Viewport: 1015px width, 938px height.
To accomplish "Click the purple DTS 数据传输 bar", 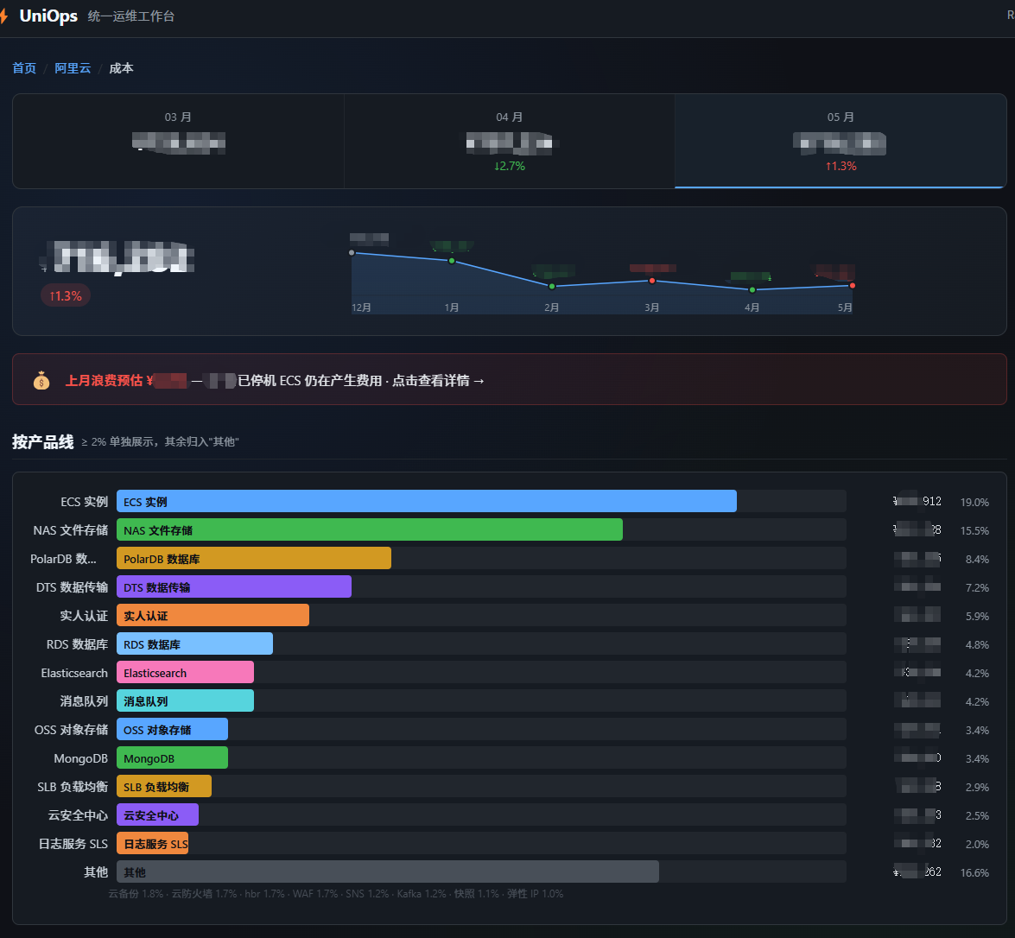I will 234,586.
